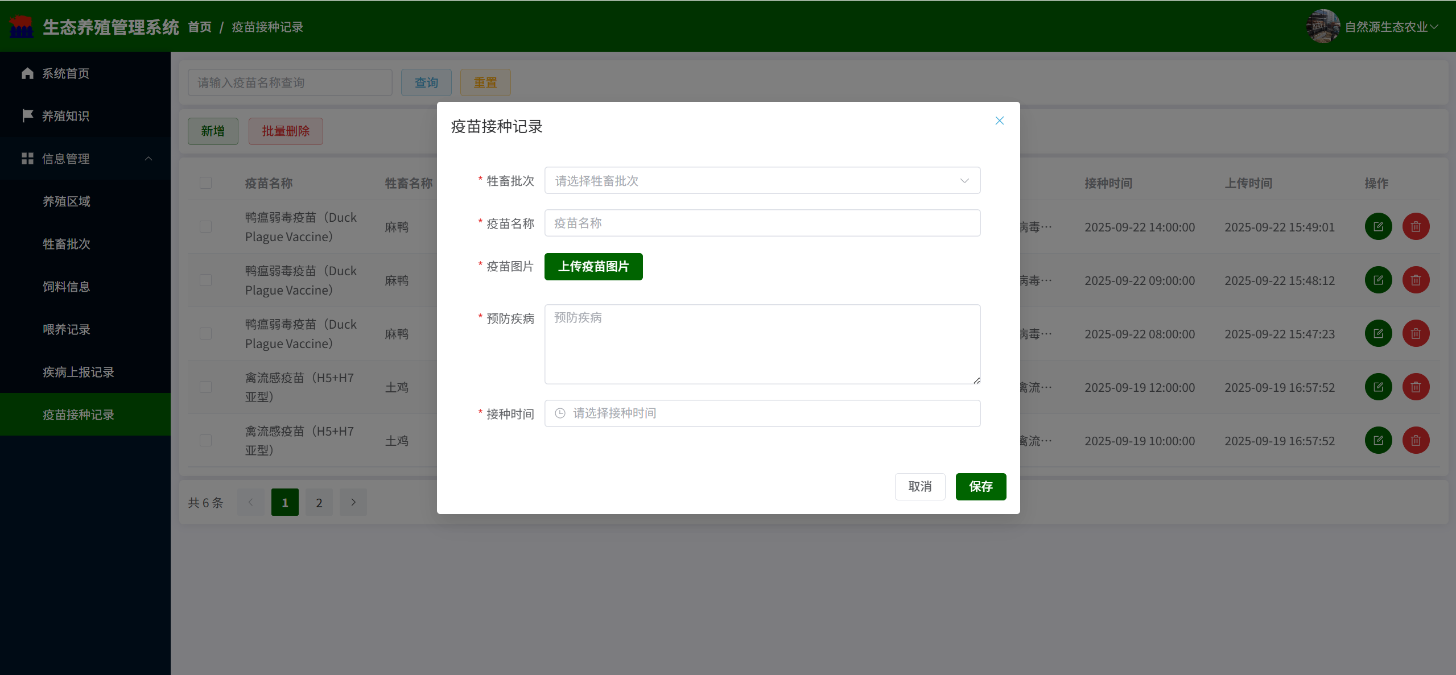This screenshot has height=675, width=1456.
Task: Toggle the select-all checkbox in table header
Action: [x=205, y=183]
